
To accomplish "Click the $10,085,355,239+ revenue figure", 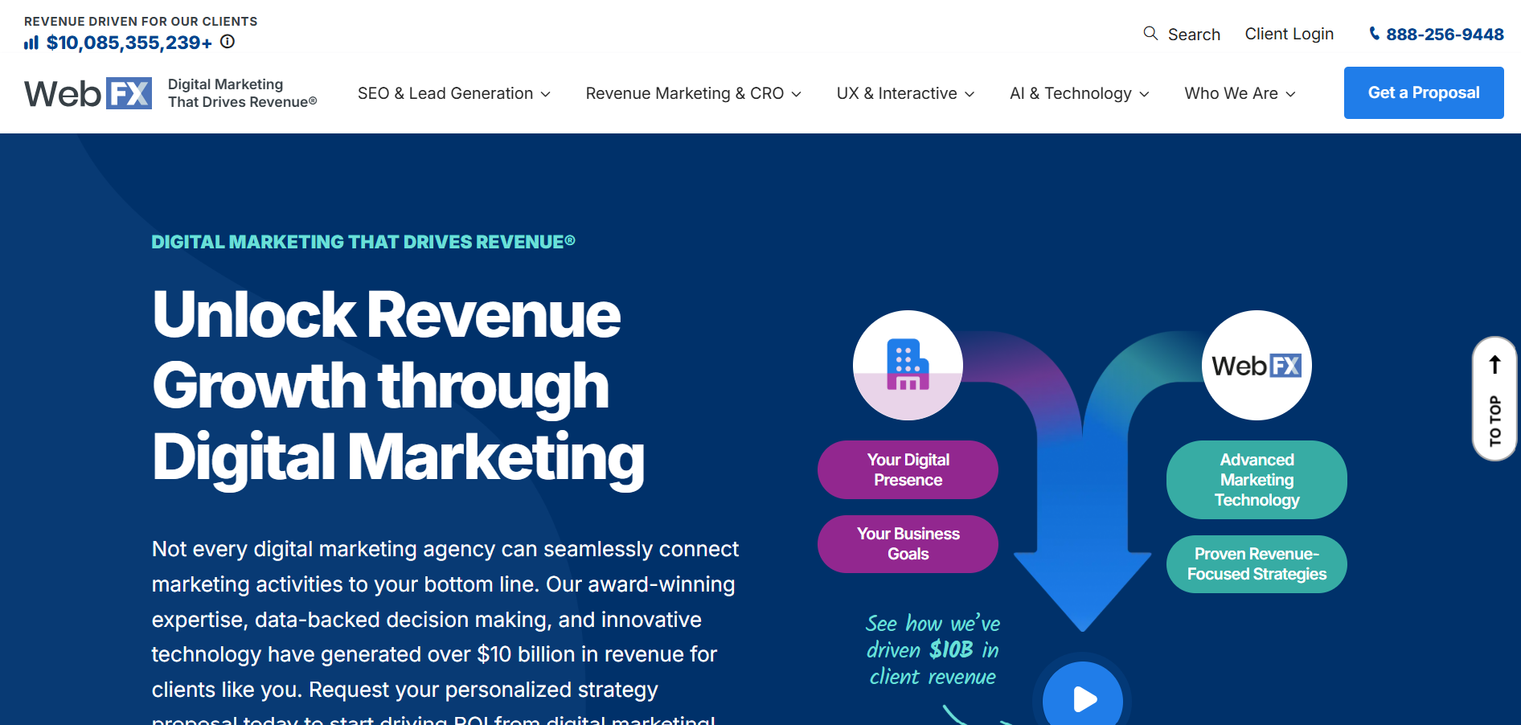I will (x=129, y=43).
